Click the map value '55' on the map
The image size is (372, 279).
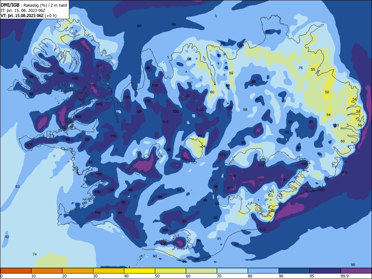tap(313, 70)
